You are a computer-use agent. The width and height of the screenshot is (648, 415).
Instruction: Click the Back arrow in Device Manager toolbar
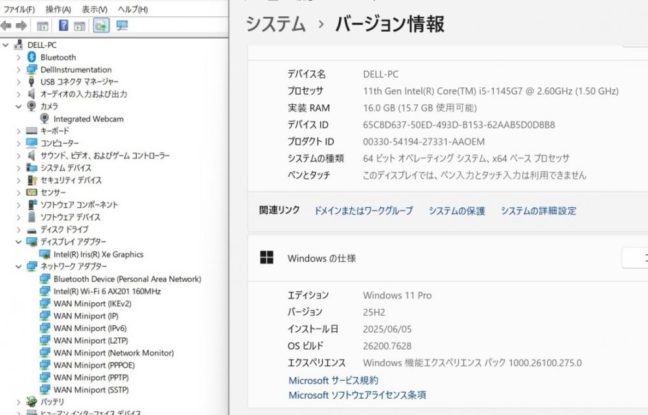[6, 26]
